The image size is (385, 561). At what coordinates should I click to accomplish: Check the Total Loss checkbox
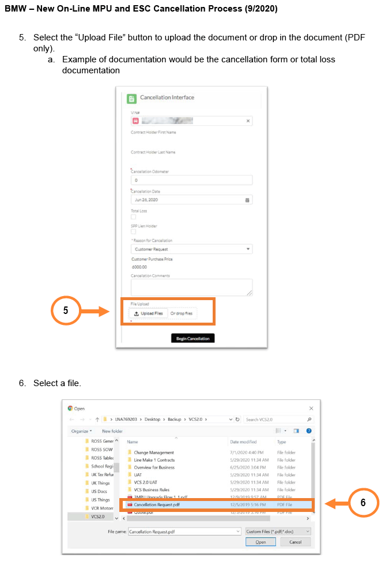pyautogui.click(x=134, y=218)
